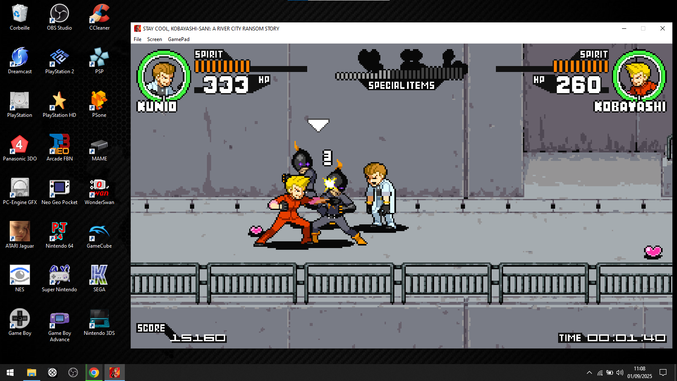This screenshot has height=381, width=677.
Task: Select the CCleaner desktop shortcut
Action: click(x=99, y=17)
